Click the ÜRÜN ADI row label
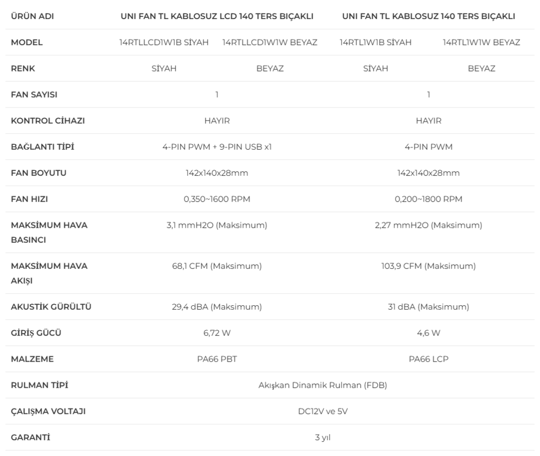Viewport: 540px width, 456px height. point(33,16)
